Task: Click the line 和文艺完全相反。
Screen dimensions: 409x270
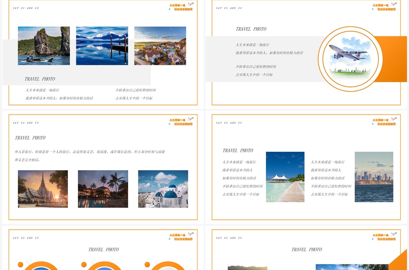Action: pyautogui.click(x=28, y=160)
